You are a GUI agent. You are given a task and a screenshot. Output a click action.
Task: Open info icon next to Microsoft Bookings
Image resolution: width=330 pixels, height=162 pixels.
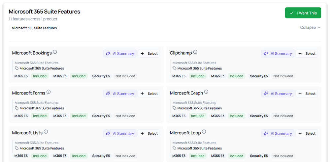coord(55,52)
